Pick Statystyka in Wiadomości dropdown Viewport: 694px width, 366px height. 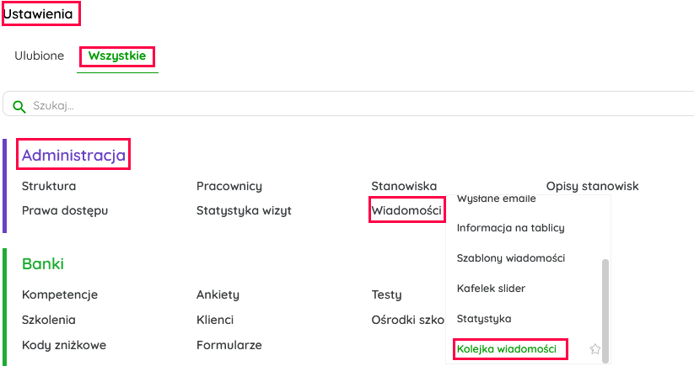pos(484,319)
